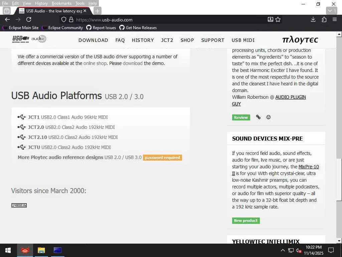Image resolution: width=342 pixels, height=257 pixels.
Task: Open the SUPPORT page
Action: pyautogui.click(x=213, y=40)
